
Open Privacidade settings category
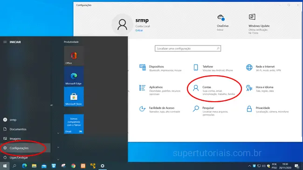click(x=267, y=109)
